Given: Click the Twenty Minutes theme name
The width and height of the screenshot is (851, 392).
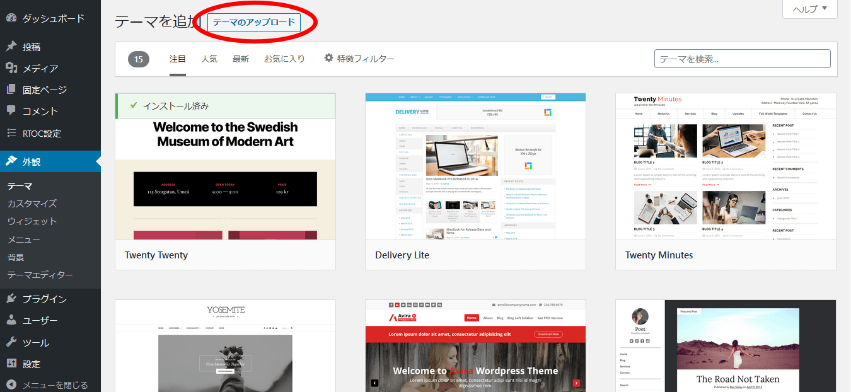Looking at the screenshot, I should pyautogui.click(x=659, y=255).
